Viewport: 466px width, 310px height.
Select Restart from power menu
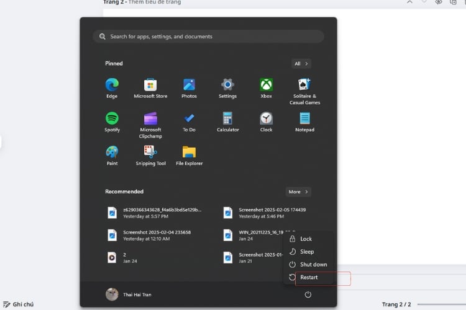point(309,277)
